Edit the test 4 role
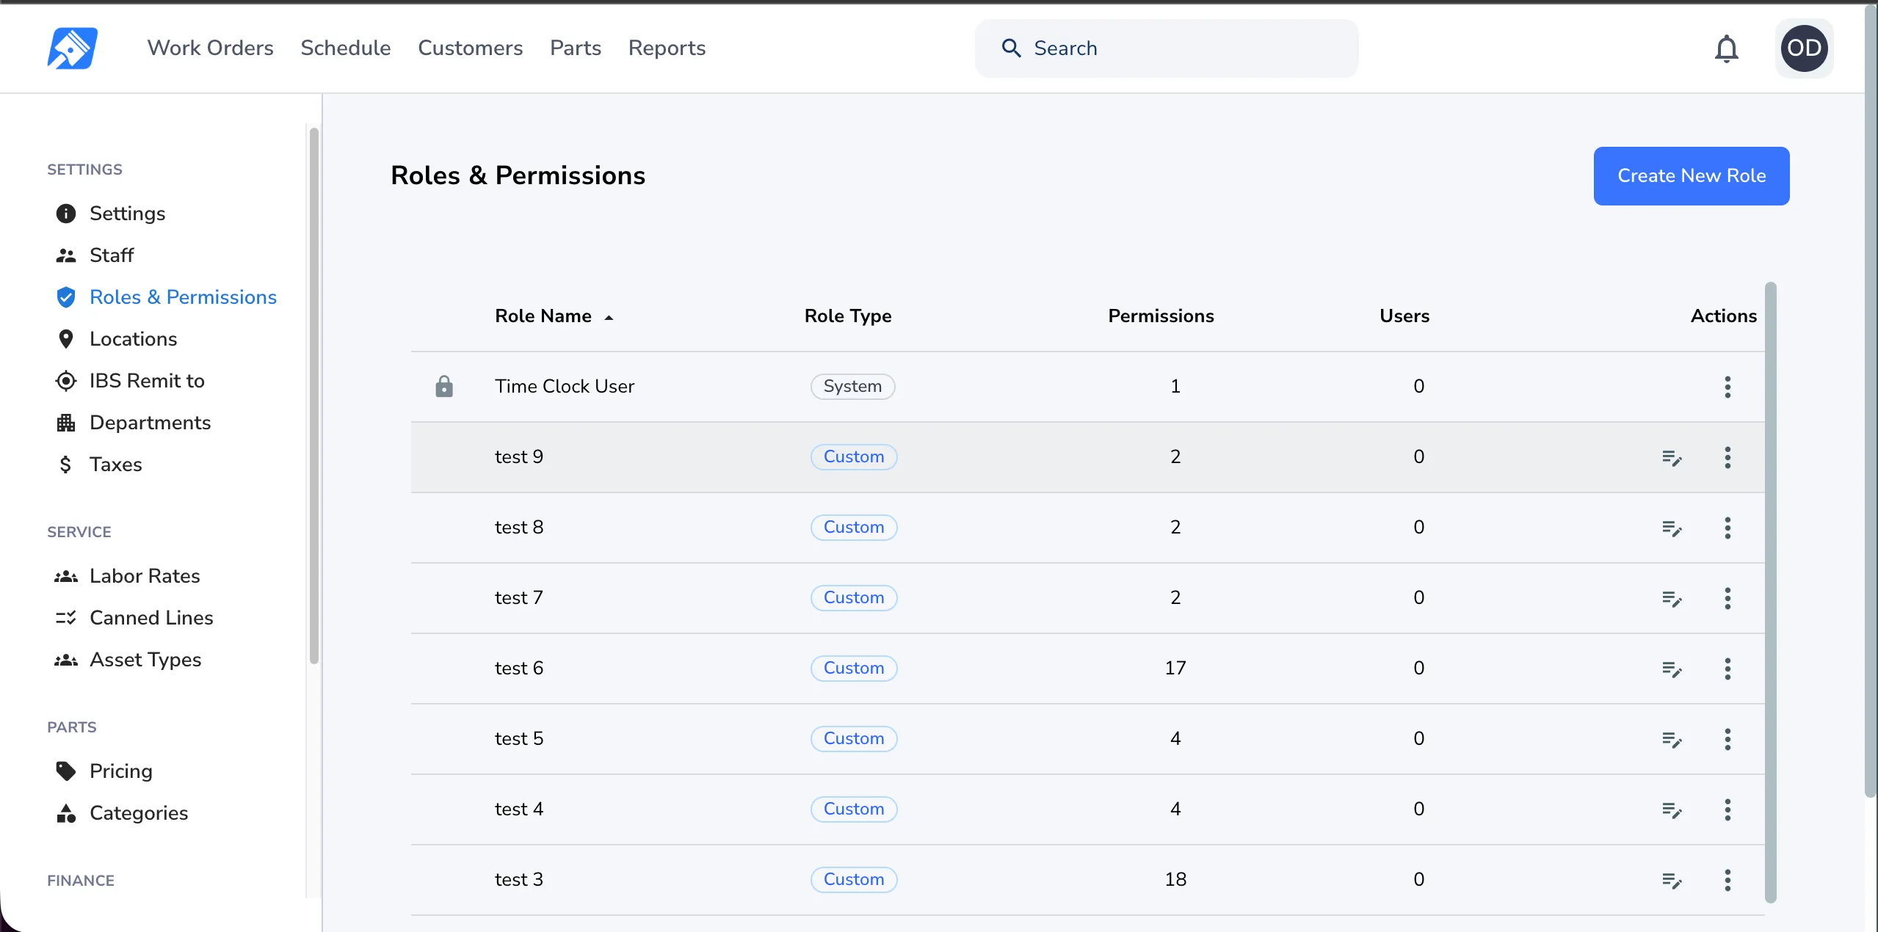The width and height of the screenshot is (1878, 932). 1672,810
